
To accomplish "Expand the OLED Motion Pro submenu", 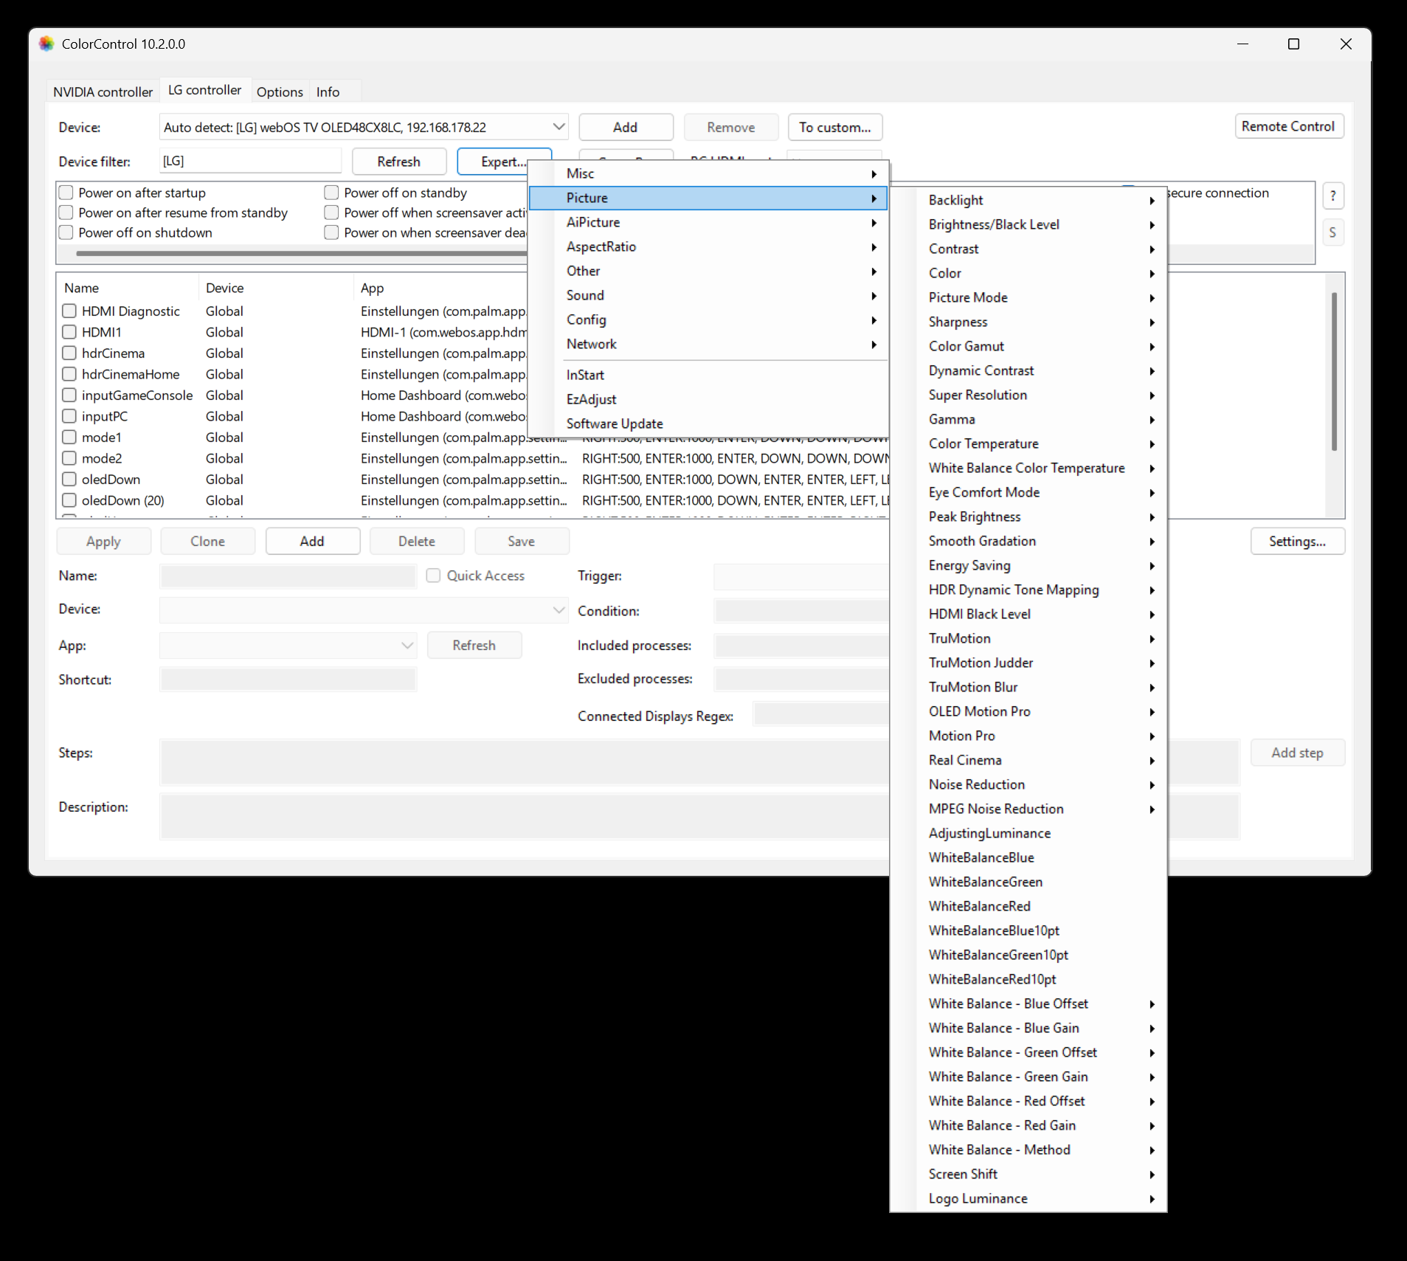I will (x=1029, y=711).
